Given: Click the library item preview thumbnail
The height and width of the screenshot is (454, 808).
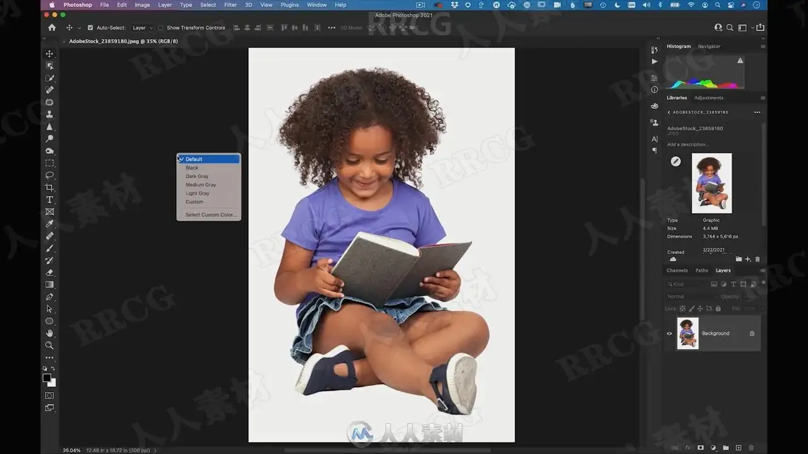Looking at the screenshot, I should pos(712,183).
